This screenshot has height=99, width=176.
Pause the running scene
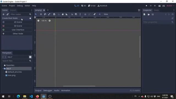tap(151, 6)
